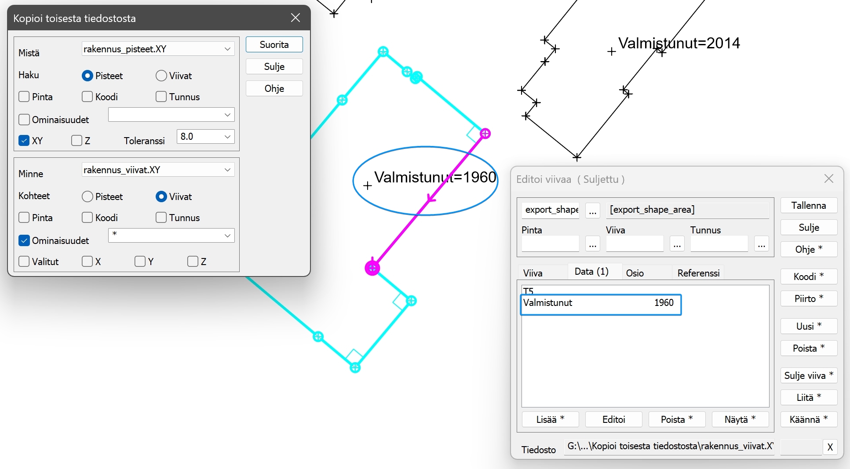Open the Minne file dropdown
The width and height of the screenshot is (850, 469).
click(227, 170)
